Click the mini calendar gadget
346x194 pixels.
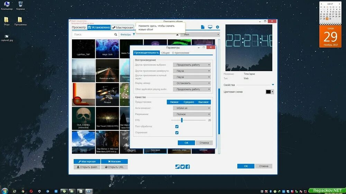coord(330,11)
